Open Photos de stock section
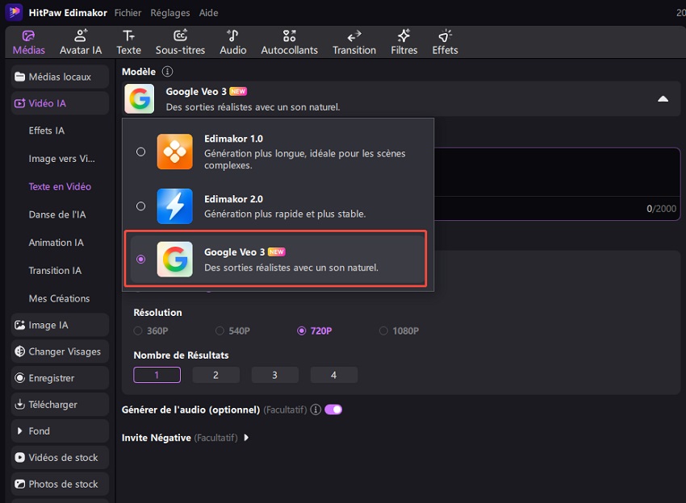 click(60, 484)
